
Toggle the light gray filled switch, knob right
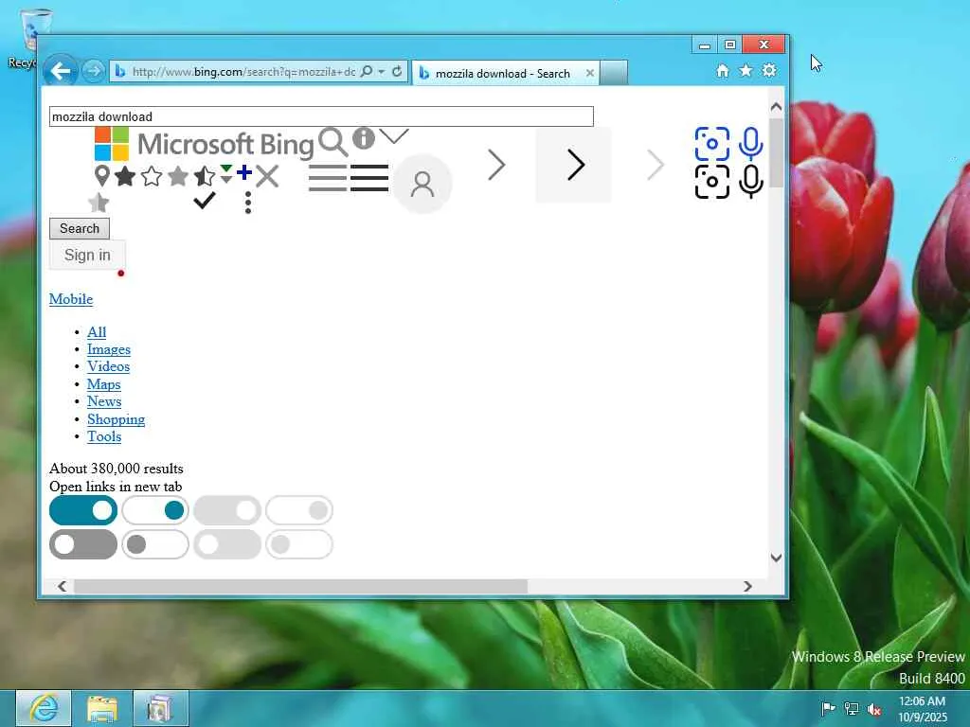point(227,510)
